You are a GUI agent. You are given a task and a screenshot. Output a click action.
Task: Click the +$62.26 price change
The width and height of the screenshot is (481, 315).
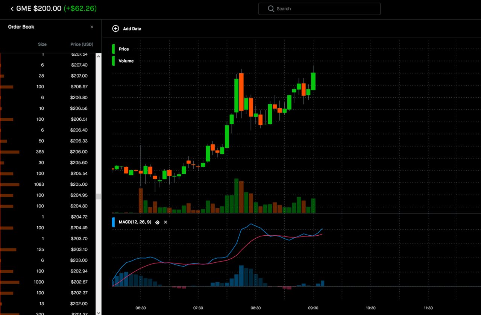tap(80, 9)
